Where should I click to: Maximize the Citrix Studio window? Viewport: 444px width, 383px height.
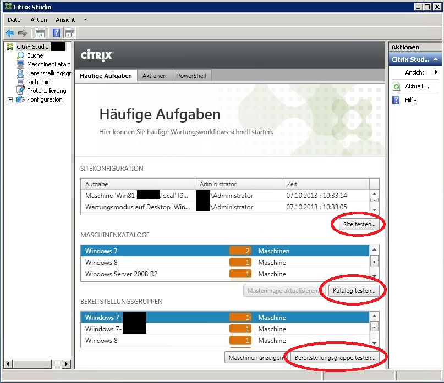pyautogui.click(x=427, y=7)
